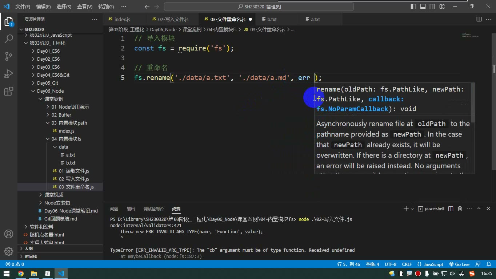Open the 查看(V) menu
The height and width of the screenshot is (279, 496).
pyautogui.click(x=85, y=7)
